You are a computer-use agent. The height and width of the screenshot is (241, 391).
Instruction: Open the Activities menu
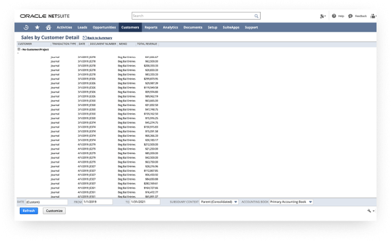[x=65, y=28]
